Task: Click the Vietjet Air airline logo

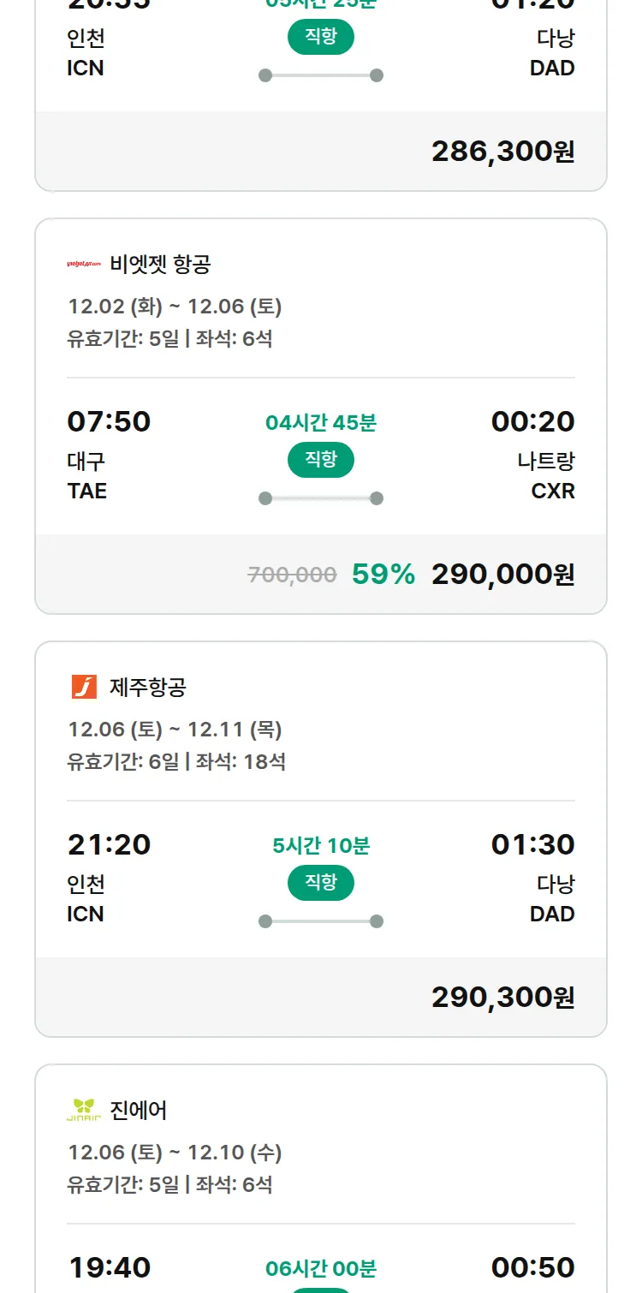Action: (x=84, y=264)
